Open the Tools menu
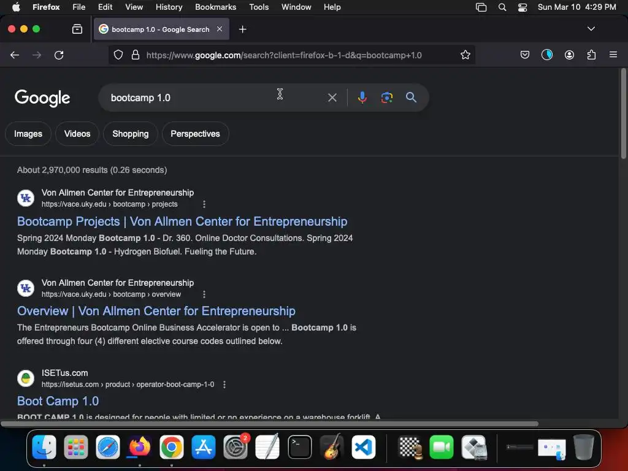This screenshot has width=628, height=471. 259,7
